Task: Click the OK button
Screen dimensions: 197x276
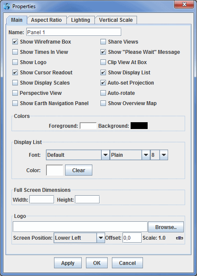Action: [x=97, y=263]
